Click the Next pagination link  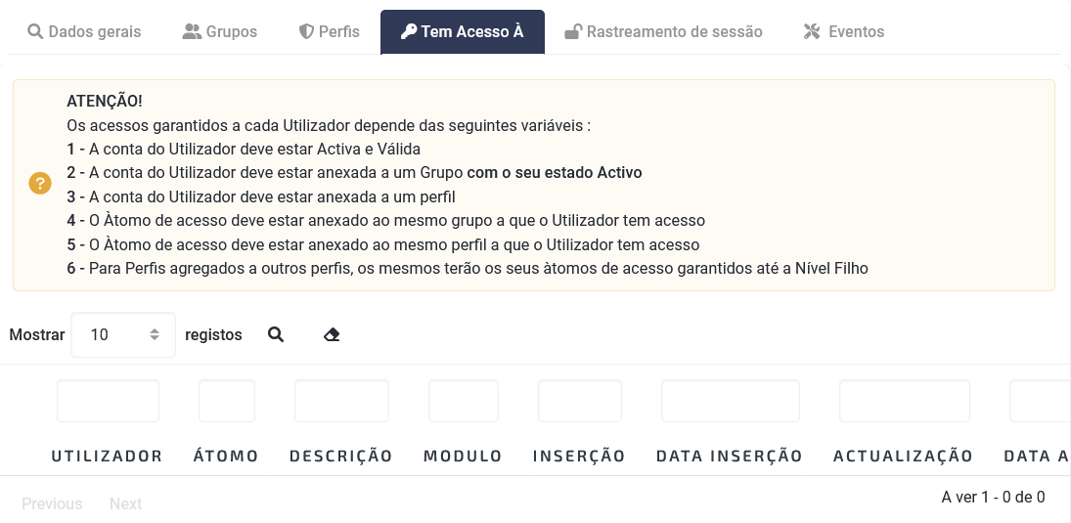click(x=125, y=503)
